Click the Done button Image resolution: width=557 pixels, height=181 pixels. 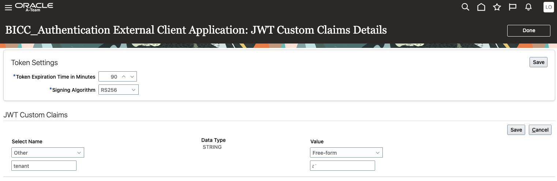coord(528,31)
